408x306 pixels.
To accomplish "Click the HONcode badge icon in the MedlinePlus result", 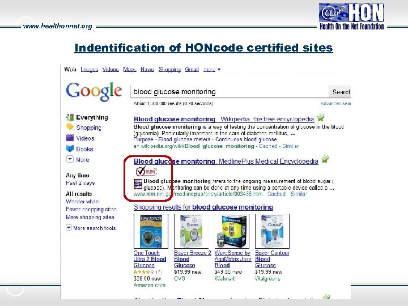I will (x=138, y=184).
